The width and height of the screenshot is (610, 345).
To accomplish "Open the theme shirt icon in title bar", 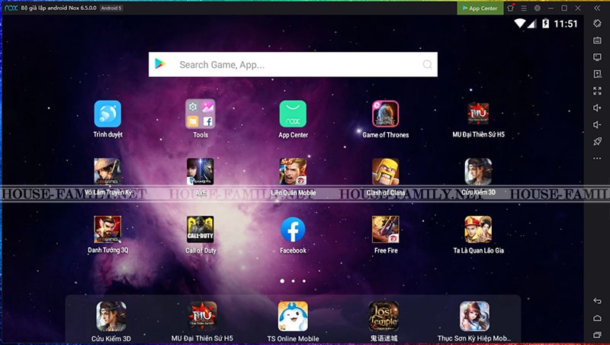I will coord(511,8).
